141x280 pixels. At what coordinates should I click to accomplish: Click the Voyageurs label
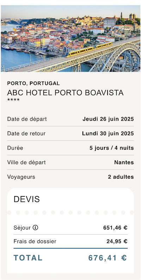pos(21,177)
